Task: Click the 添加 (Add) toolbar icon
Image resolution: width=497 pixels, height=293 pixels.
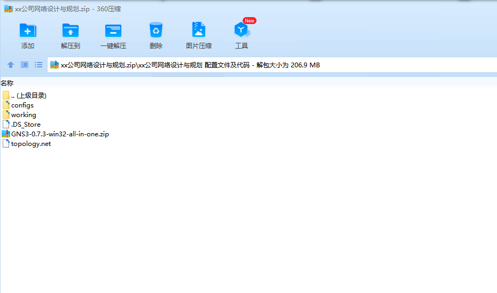Action: [28, 31]
